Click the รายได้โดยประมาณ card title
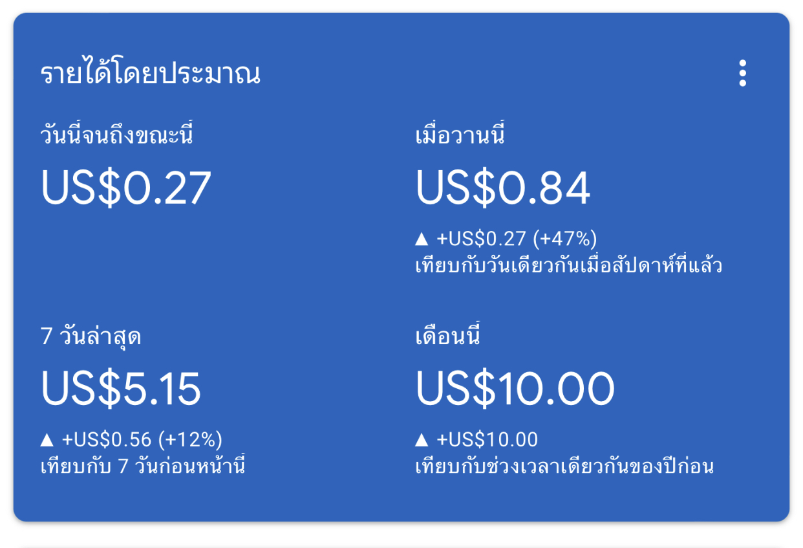The width and height of the screenshot is (803, 548). point(151,74)
